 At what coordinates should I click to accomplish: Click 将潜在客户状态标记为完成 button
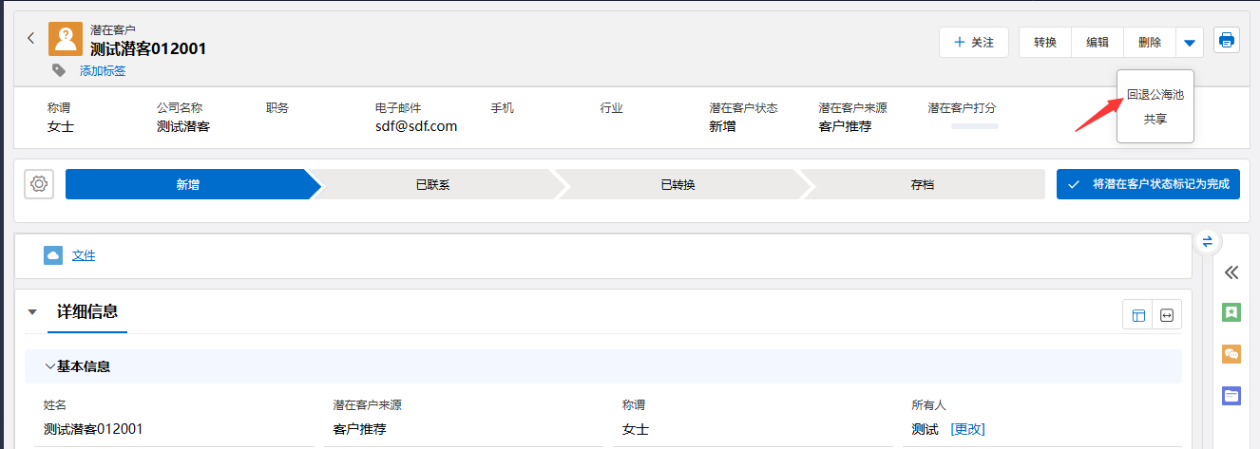click(1148, 184)
